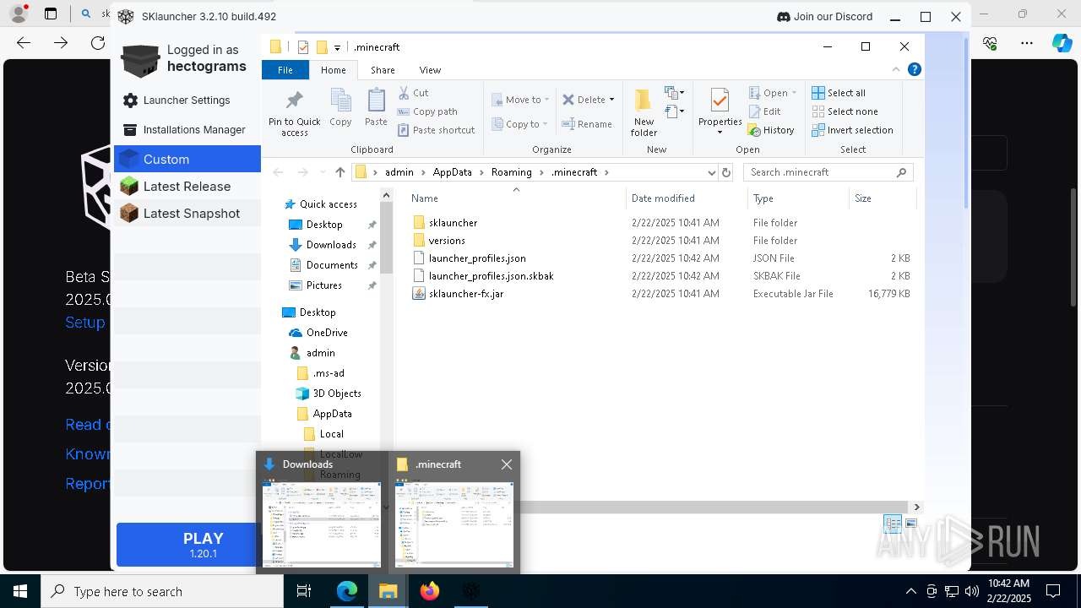Refresh the .minecraft folder view
Viewport: 1081px width, 608px height.
725,172
